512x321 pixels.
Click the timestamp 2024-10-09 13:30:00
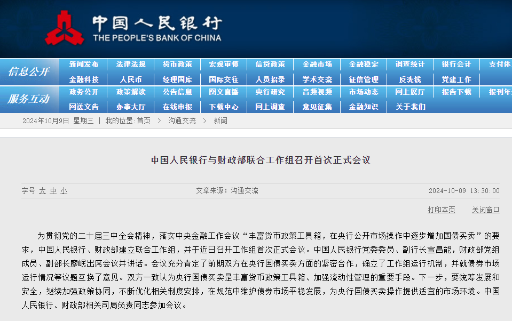click(x=464, y=191)
